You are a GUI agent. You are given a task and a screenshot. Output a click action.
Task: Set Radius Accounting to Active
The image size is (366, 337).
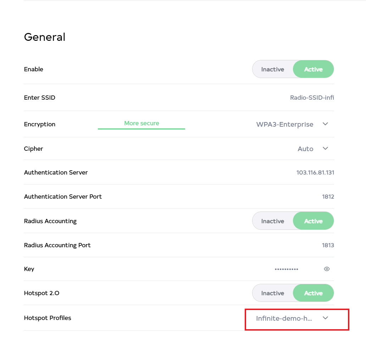(x=313, y=221)
